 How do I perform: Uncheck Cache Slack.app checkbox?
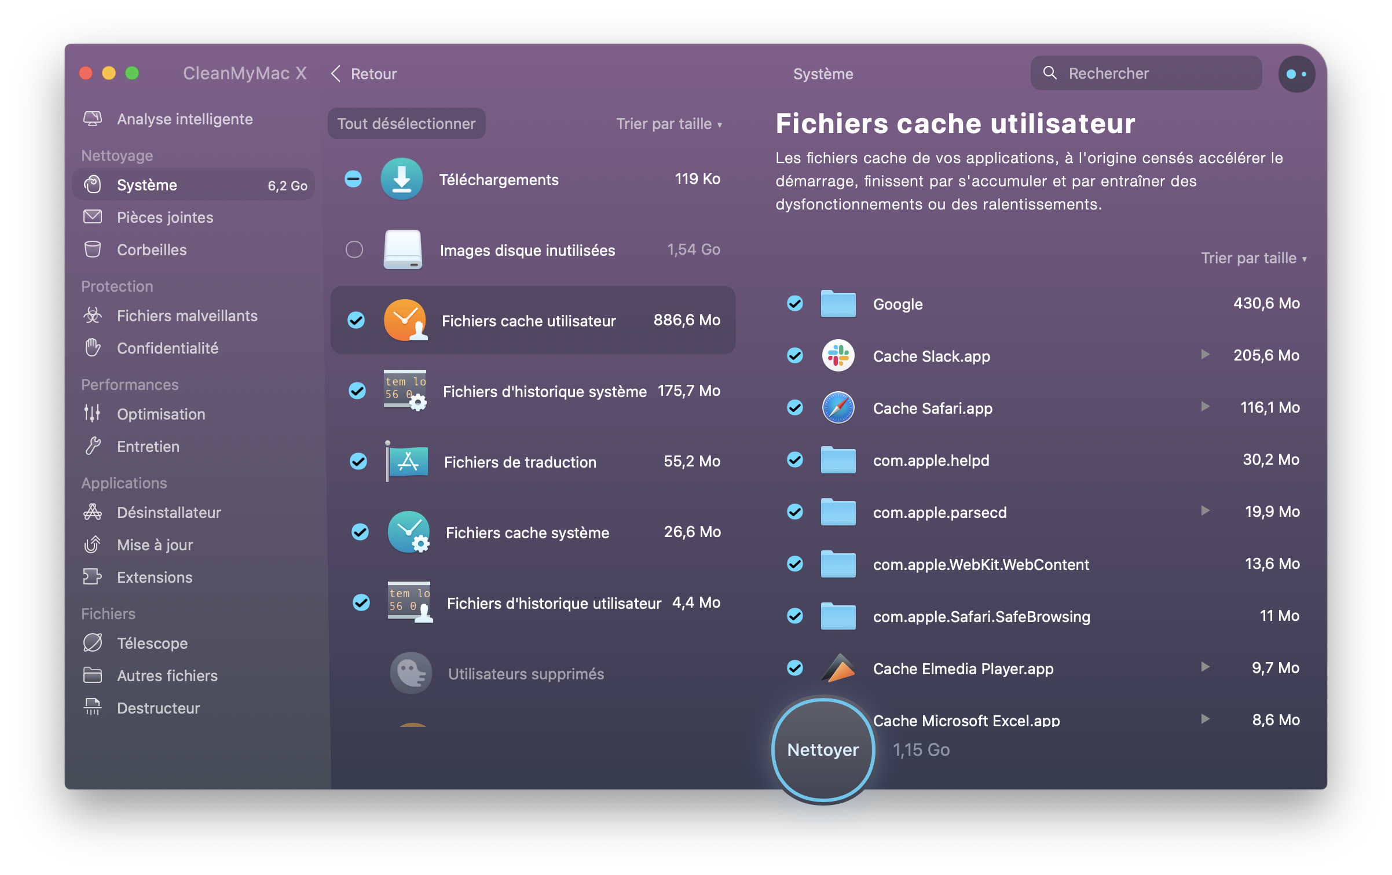[795, 355]
